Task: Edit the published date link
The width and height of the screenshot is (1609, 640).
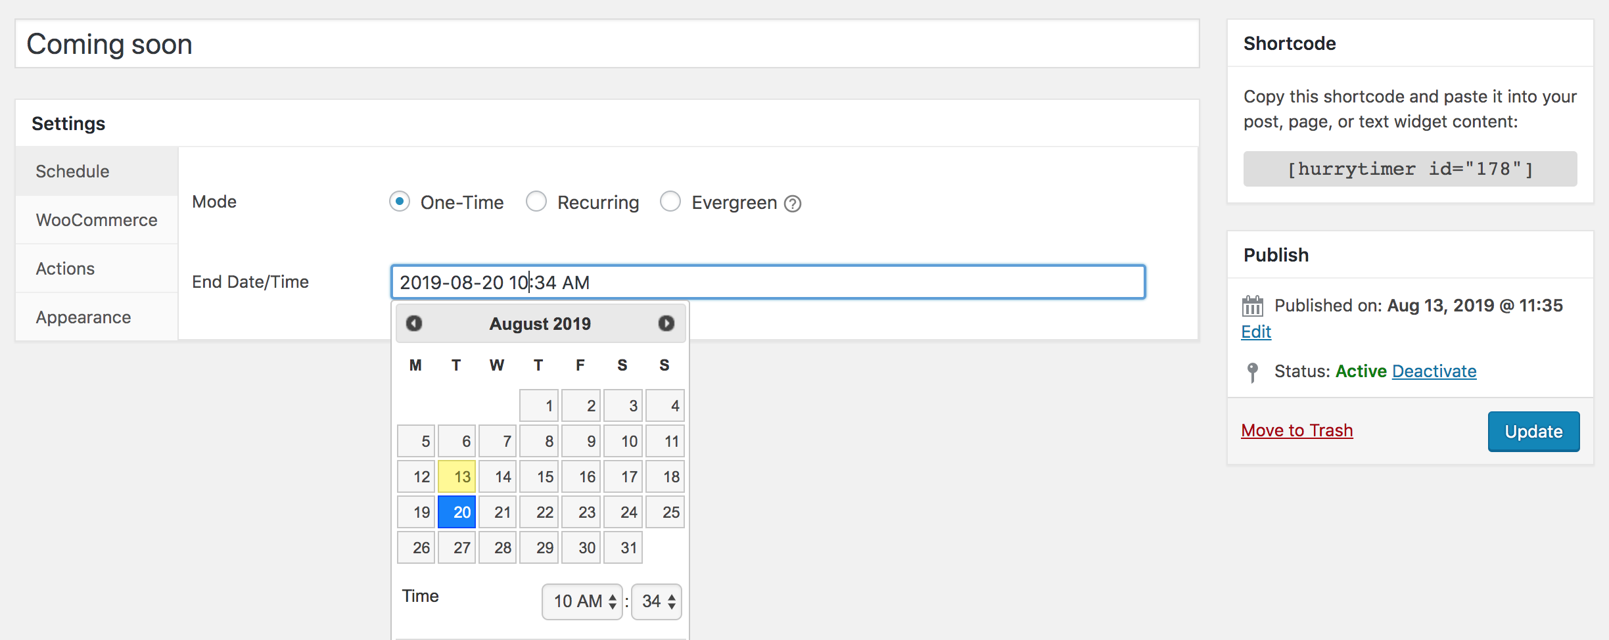Action: pyautogui.click(x=1256, y=332)
